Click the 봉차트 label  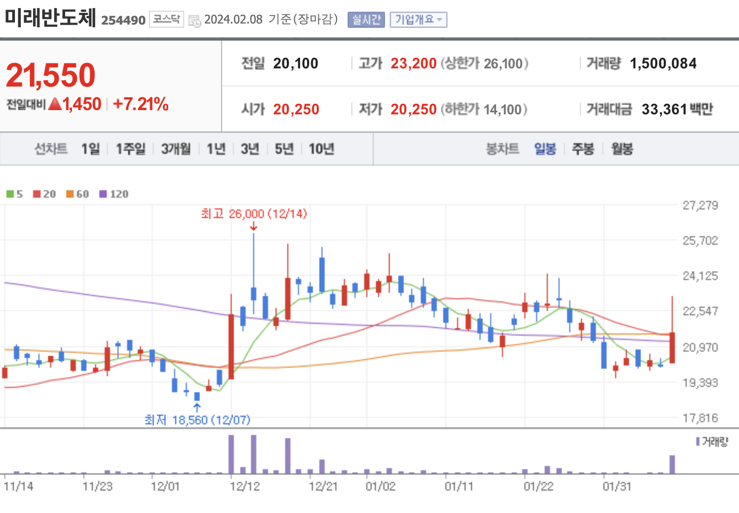point(502,149)
